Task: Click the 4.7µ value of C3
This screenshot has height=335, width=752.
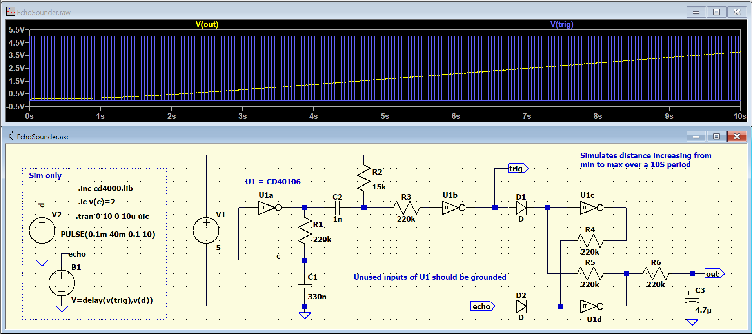Action: point(703,310)
